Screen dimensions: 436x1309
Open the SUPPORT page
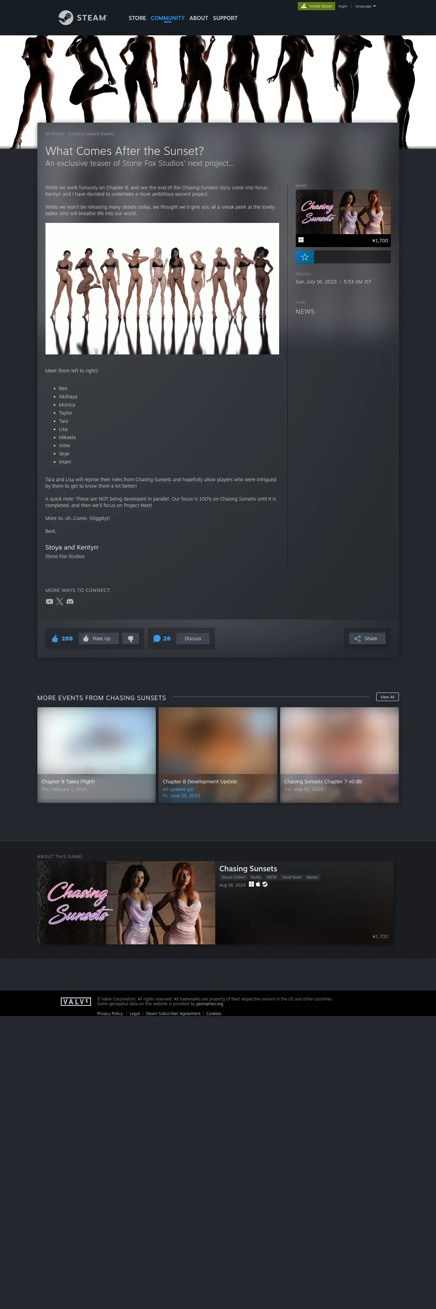click(225, 18)
